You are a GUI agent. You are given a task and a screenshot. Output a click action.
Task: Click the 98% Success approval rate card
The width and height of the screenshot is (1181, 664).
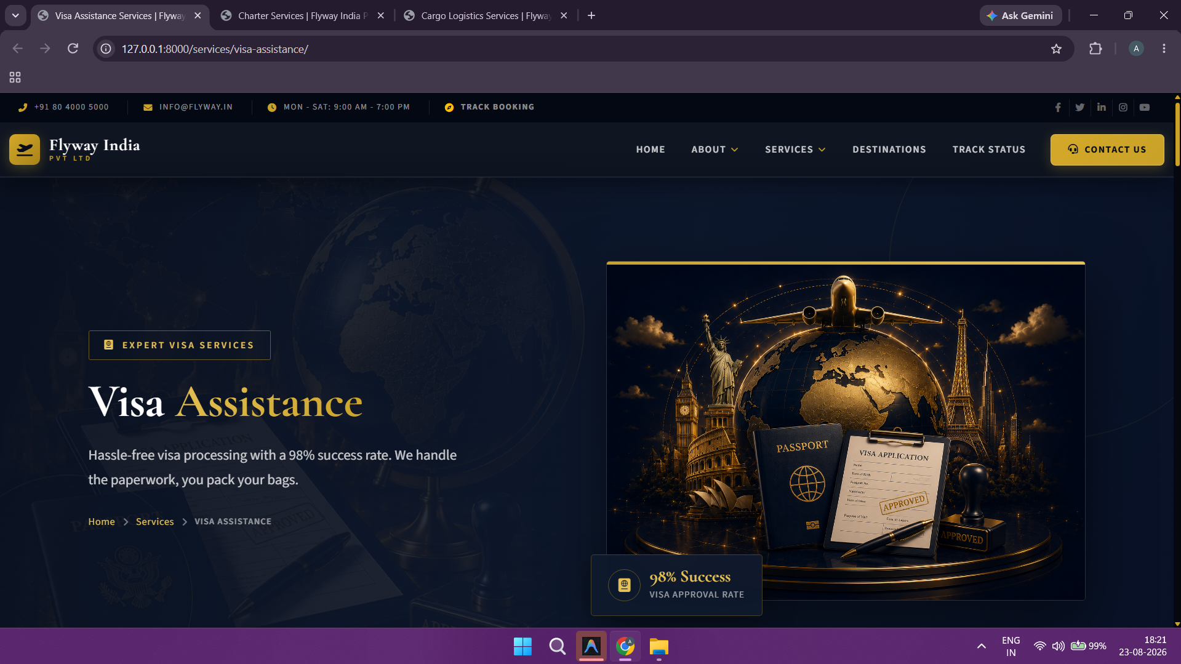[x=676, y=585]
